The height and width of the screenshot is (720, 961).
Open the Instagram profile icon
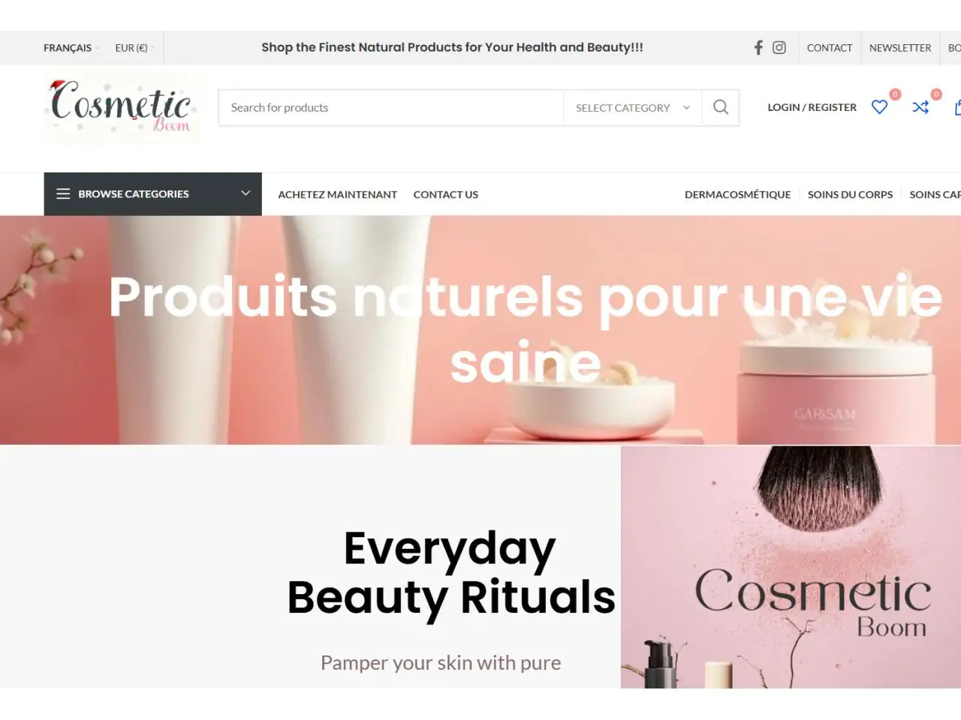click(x=779, y=48)
